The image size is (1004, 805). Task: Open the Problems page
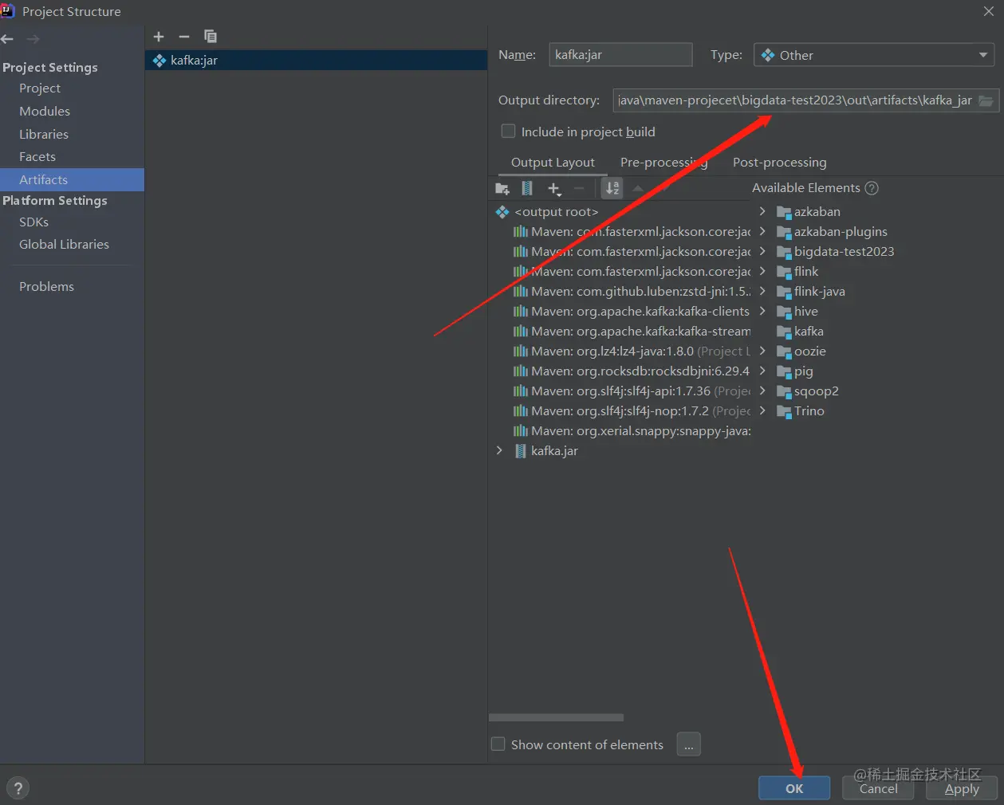coord(46,287)
